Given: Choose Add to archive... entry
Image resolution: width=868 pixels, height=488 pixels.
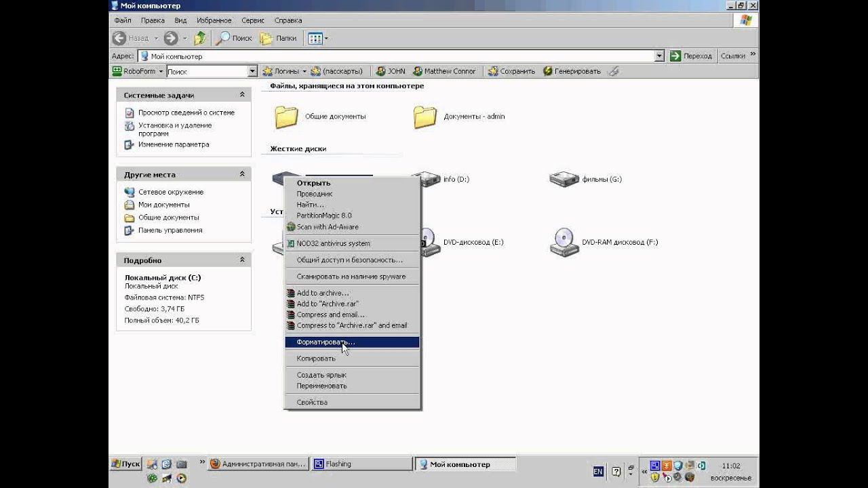Looking at the screenshot, I should 353,293.
